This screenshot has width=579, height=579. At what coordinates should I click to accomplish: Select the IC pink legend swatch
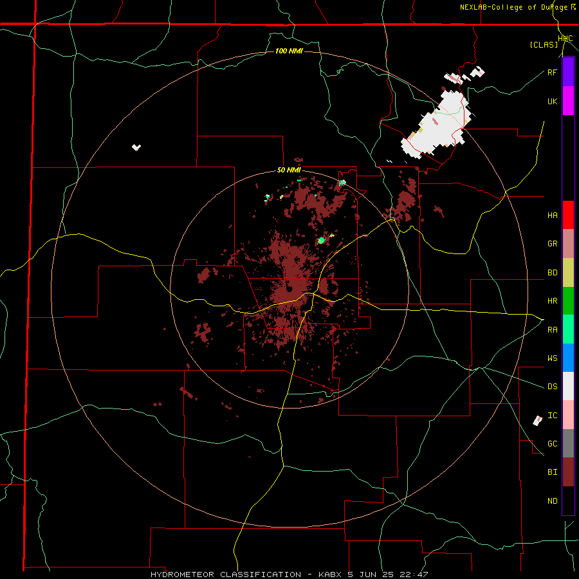click(568, 415)
